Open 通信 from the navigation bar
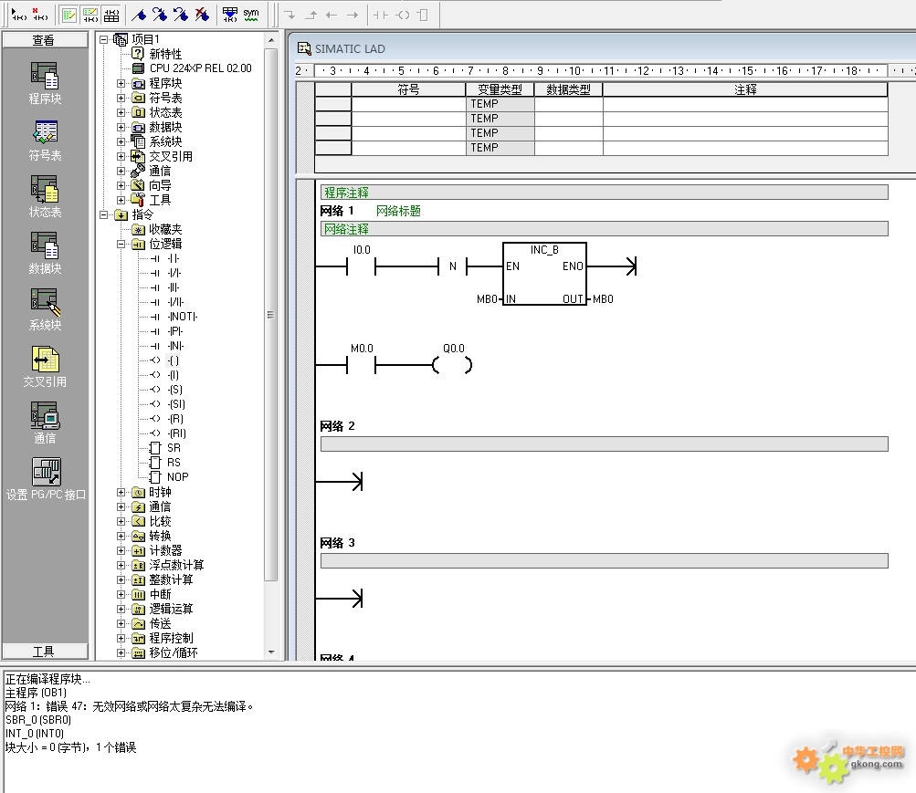916x793 pixels. pyautogui.click(x=45, y=423)
